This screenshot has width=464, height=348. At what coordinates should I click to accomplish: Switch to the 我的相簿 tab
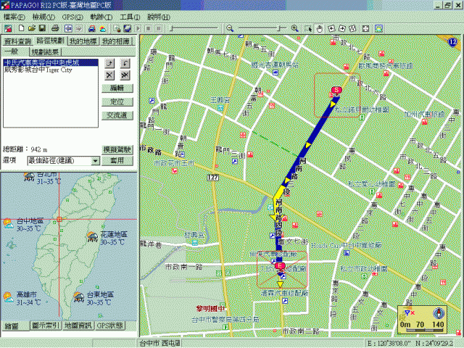click(116, 41)
